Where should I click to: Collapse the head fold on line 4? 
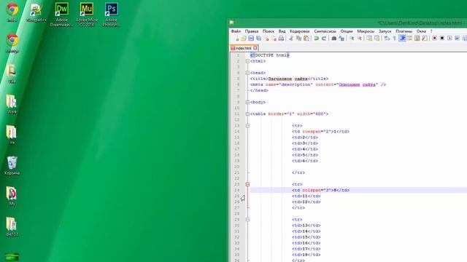[247, 73]
